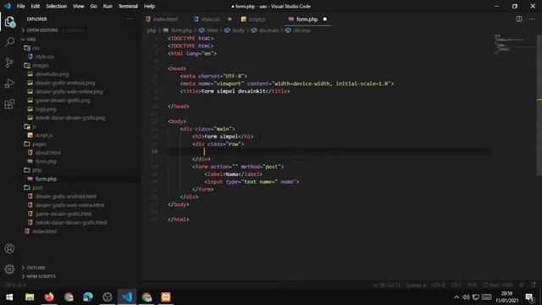
Task: Click the unsaved dot on the style.css tab
Action: point(230,19)
